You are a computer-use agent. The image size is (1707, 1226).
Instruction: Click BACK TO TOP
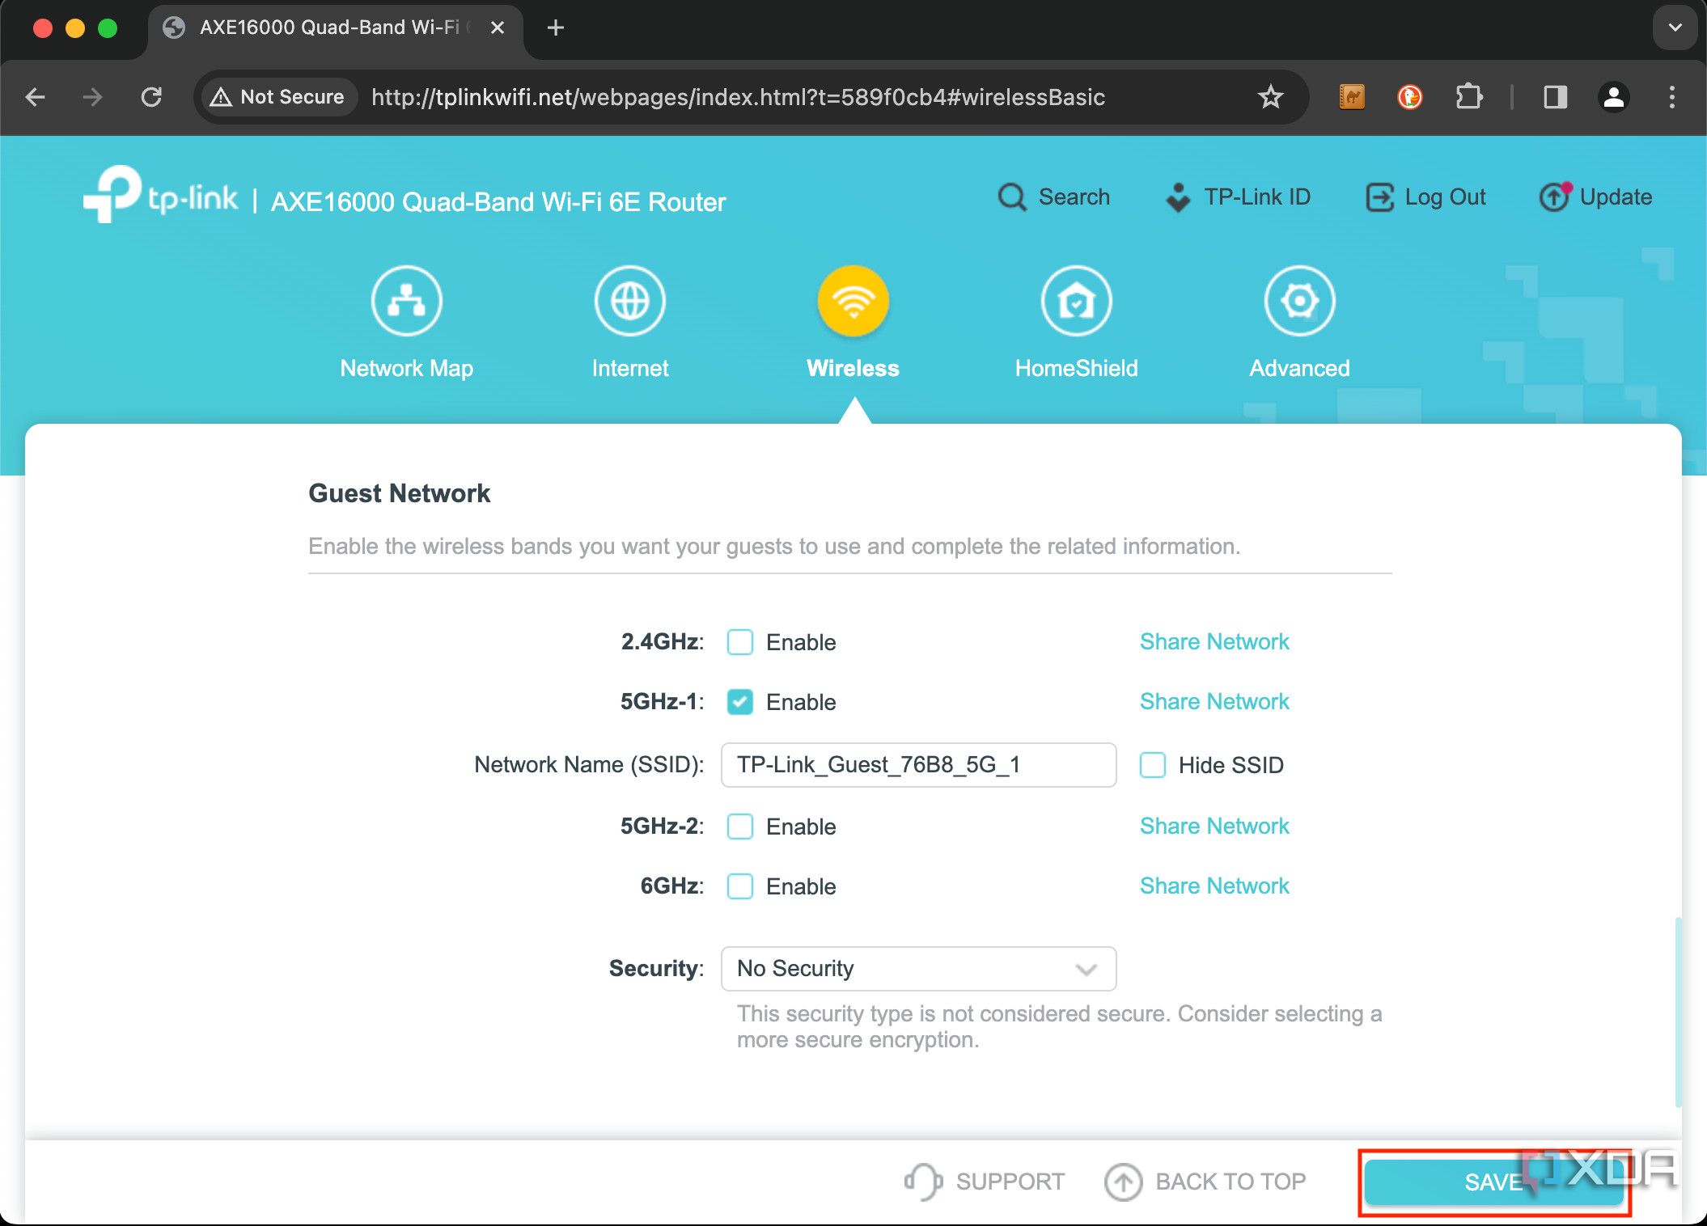(1205, 1181)
